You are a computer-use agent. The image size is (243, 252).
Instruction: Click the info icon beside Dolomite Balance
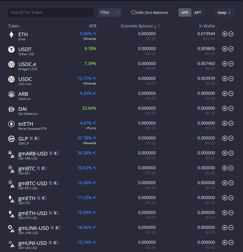159,26
